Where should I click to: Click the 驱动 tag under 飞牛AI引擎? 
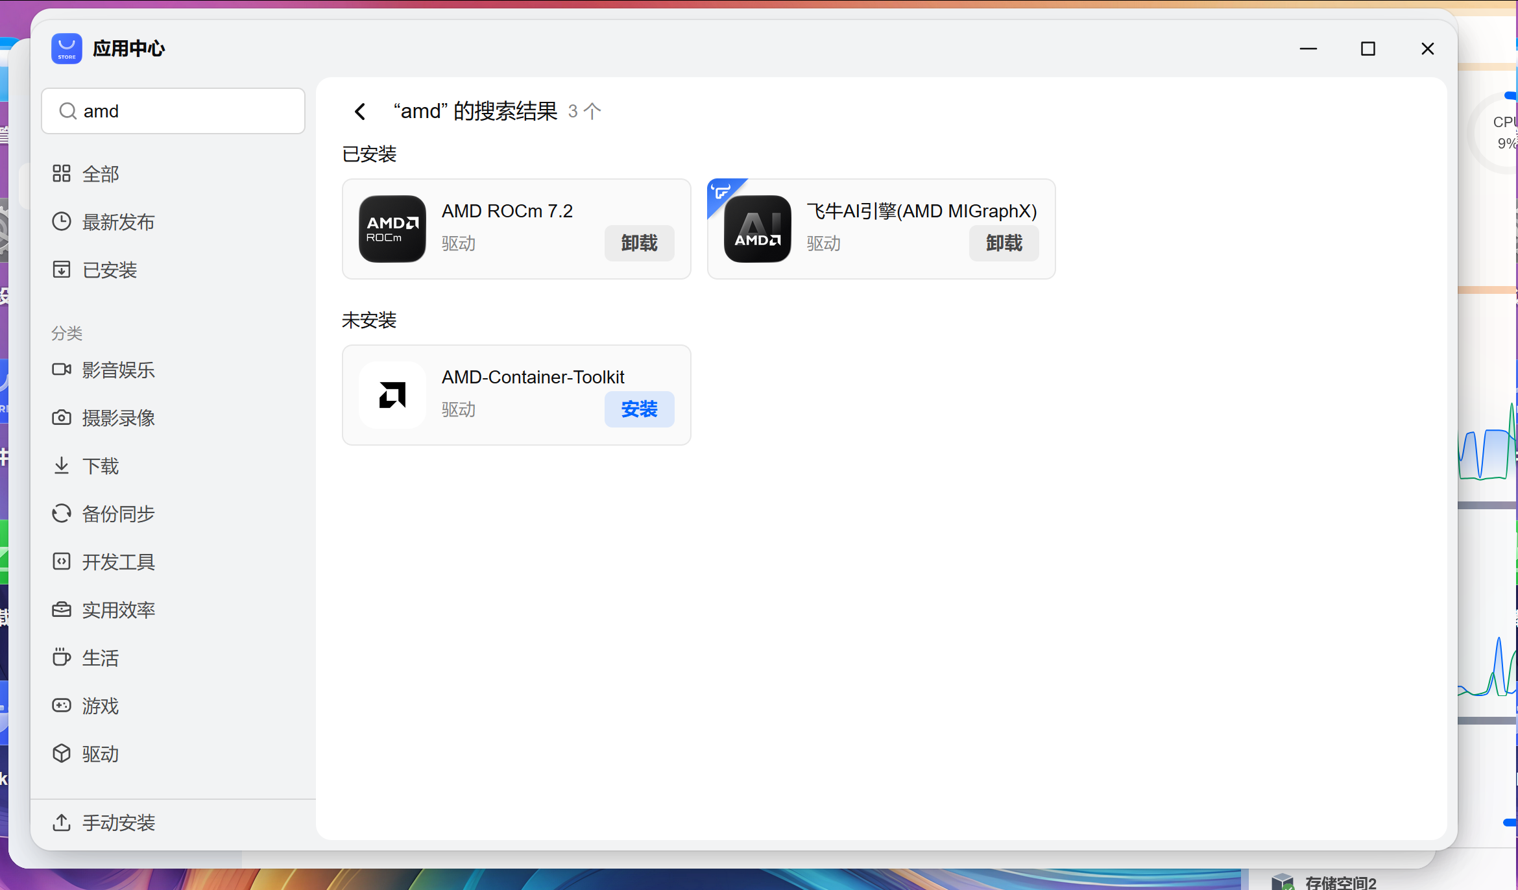[824, 244]
